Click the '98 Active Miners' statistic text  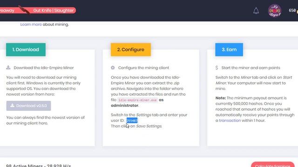pos(38,166)
